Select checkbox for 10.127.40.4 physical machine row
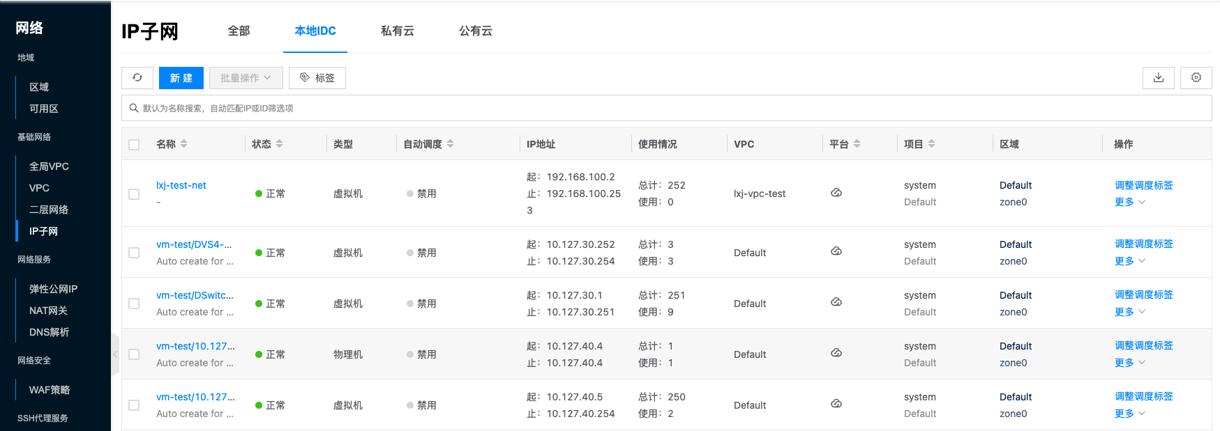The height and width of the screenshot is (431, 1220). click(134, 354)
